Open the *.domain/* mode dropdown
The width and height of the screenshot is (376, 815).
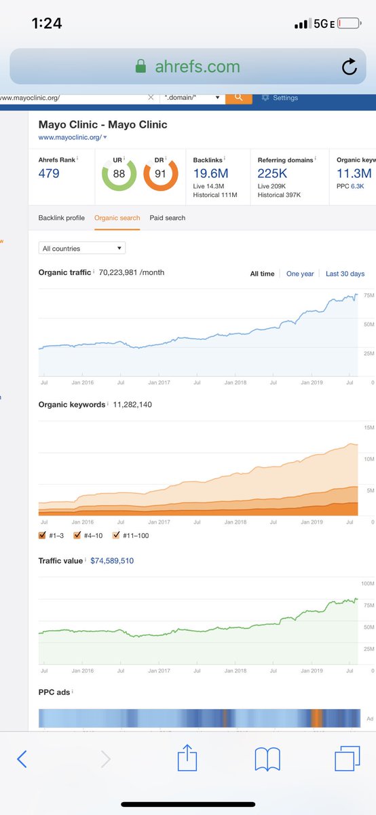pyautogui.click(x=193, y=98)
